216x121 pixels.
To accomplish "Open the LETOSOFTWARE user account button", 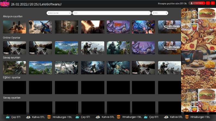I will (x=197, y=3).
